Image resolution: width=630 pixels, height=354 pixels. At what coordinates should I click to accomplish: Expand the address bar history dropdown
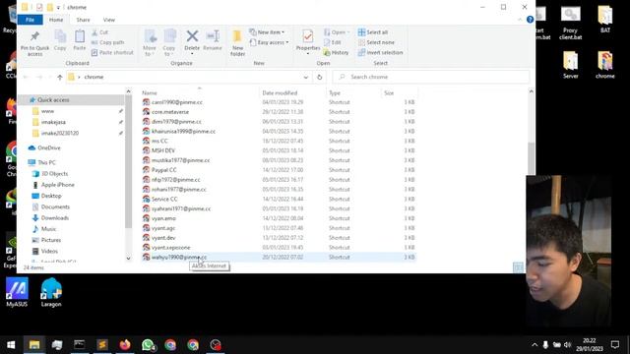(306, 77)
